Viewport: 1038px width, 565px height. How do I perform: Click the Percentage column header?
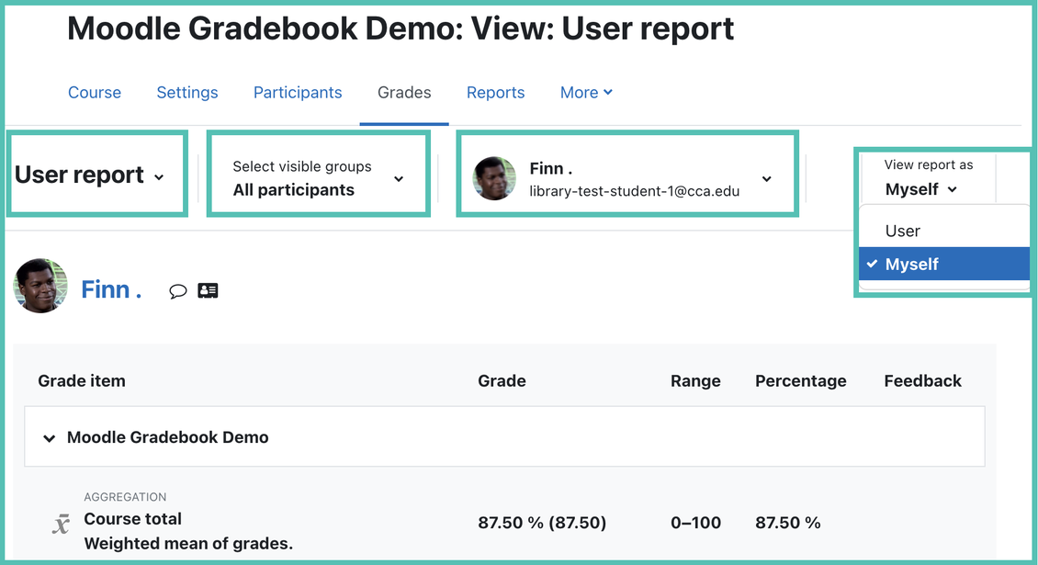click(800, 381)
